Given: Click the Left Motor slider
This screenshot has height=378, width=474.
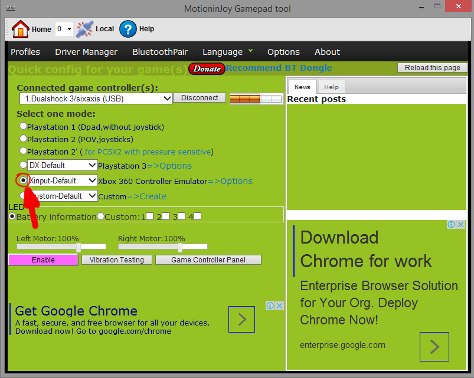Looking at the screenshot, I should [x=61, y=247].
